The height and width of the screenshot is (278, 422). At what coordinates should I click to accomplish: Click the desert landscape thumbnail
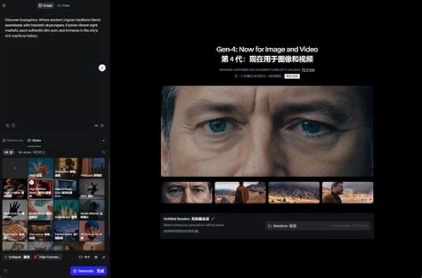tap(294, 193)
